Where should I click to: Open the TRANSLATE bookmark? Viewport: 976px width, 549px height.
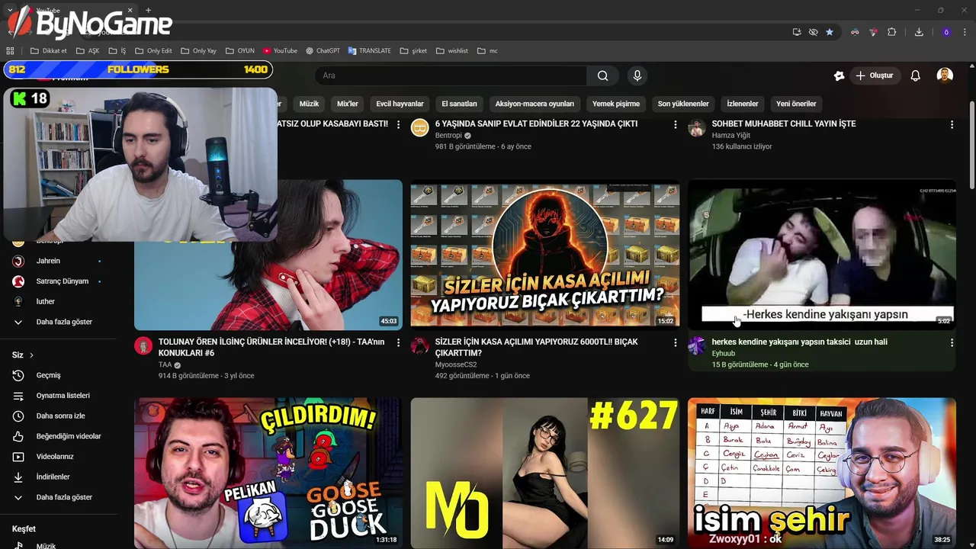click(x=369, y=51)
